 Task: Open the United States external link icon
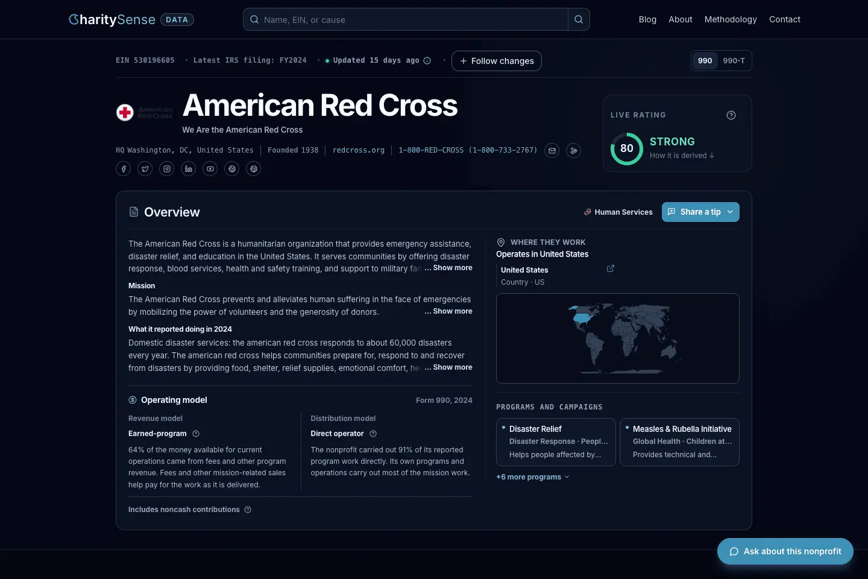[611, 268]
